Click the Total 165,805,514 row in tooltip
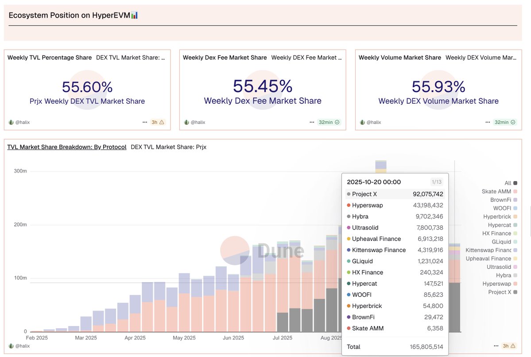The image size is (531, 357). (395, 347)
